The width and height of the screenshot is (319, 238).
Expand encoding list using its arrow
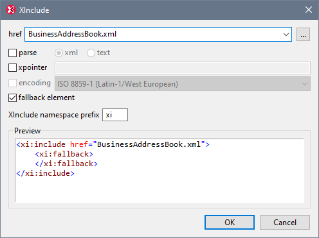coord(305,84)
